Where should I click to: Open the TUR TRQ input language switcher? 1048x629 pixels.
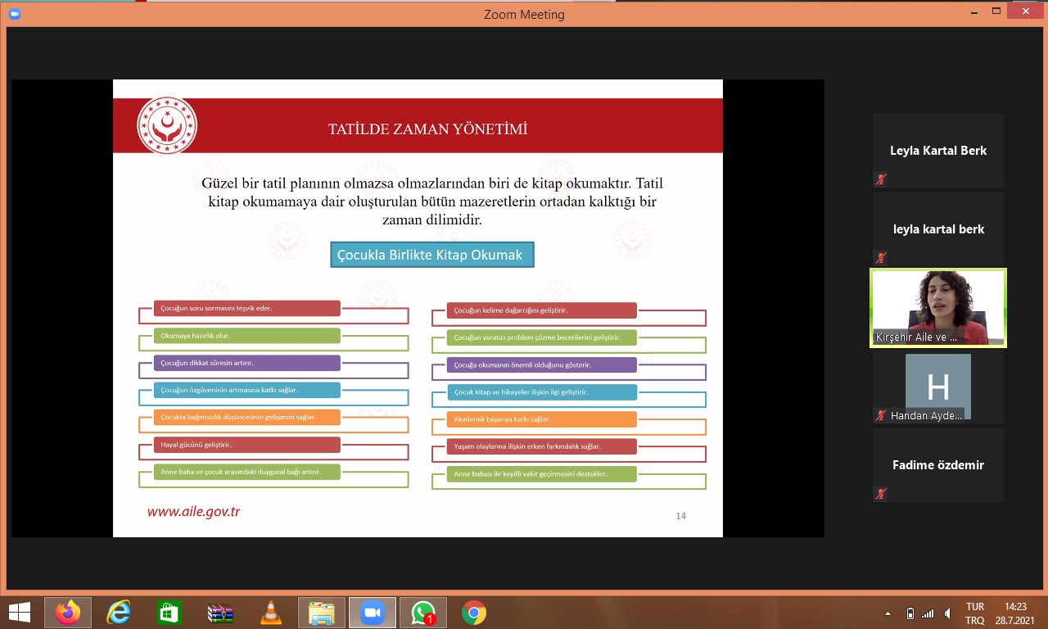coord(974,613)
